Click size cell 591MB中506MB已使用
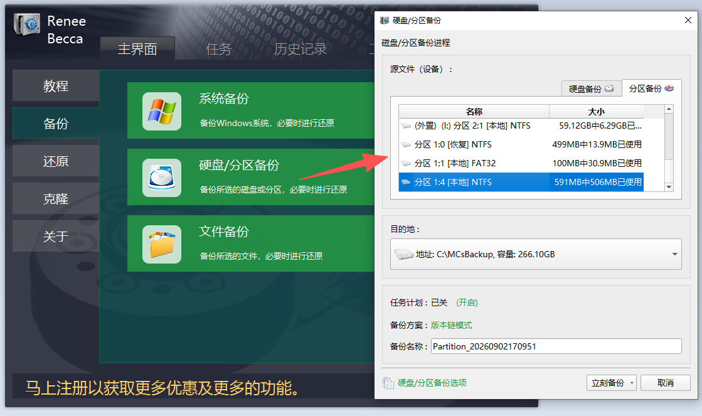The height and width of the screenshot is (416, 702). point(598,182)
